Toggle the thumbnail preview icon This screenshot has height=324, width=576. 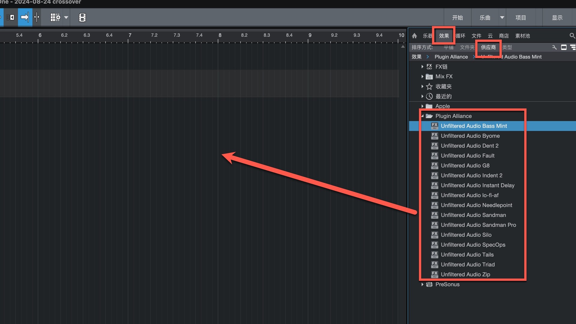[x=564, y=47]
